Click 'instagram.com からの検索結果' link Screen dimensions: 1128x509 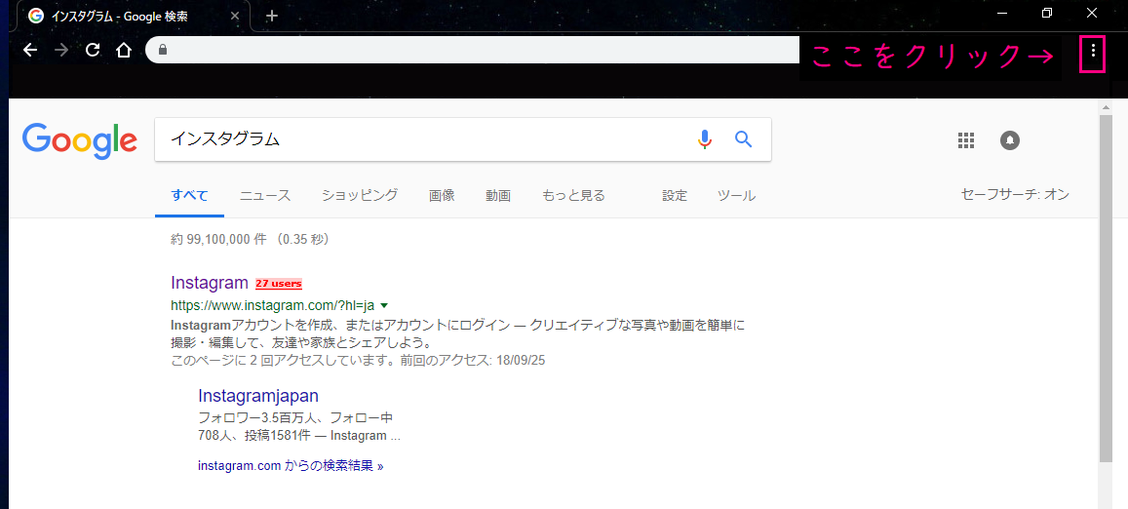pyautogui.click(x=290, y=466)
